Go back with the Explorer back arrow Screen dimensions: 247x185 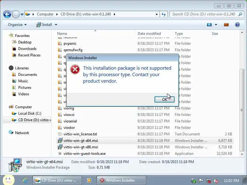[x=7, y=14]
